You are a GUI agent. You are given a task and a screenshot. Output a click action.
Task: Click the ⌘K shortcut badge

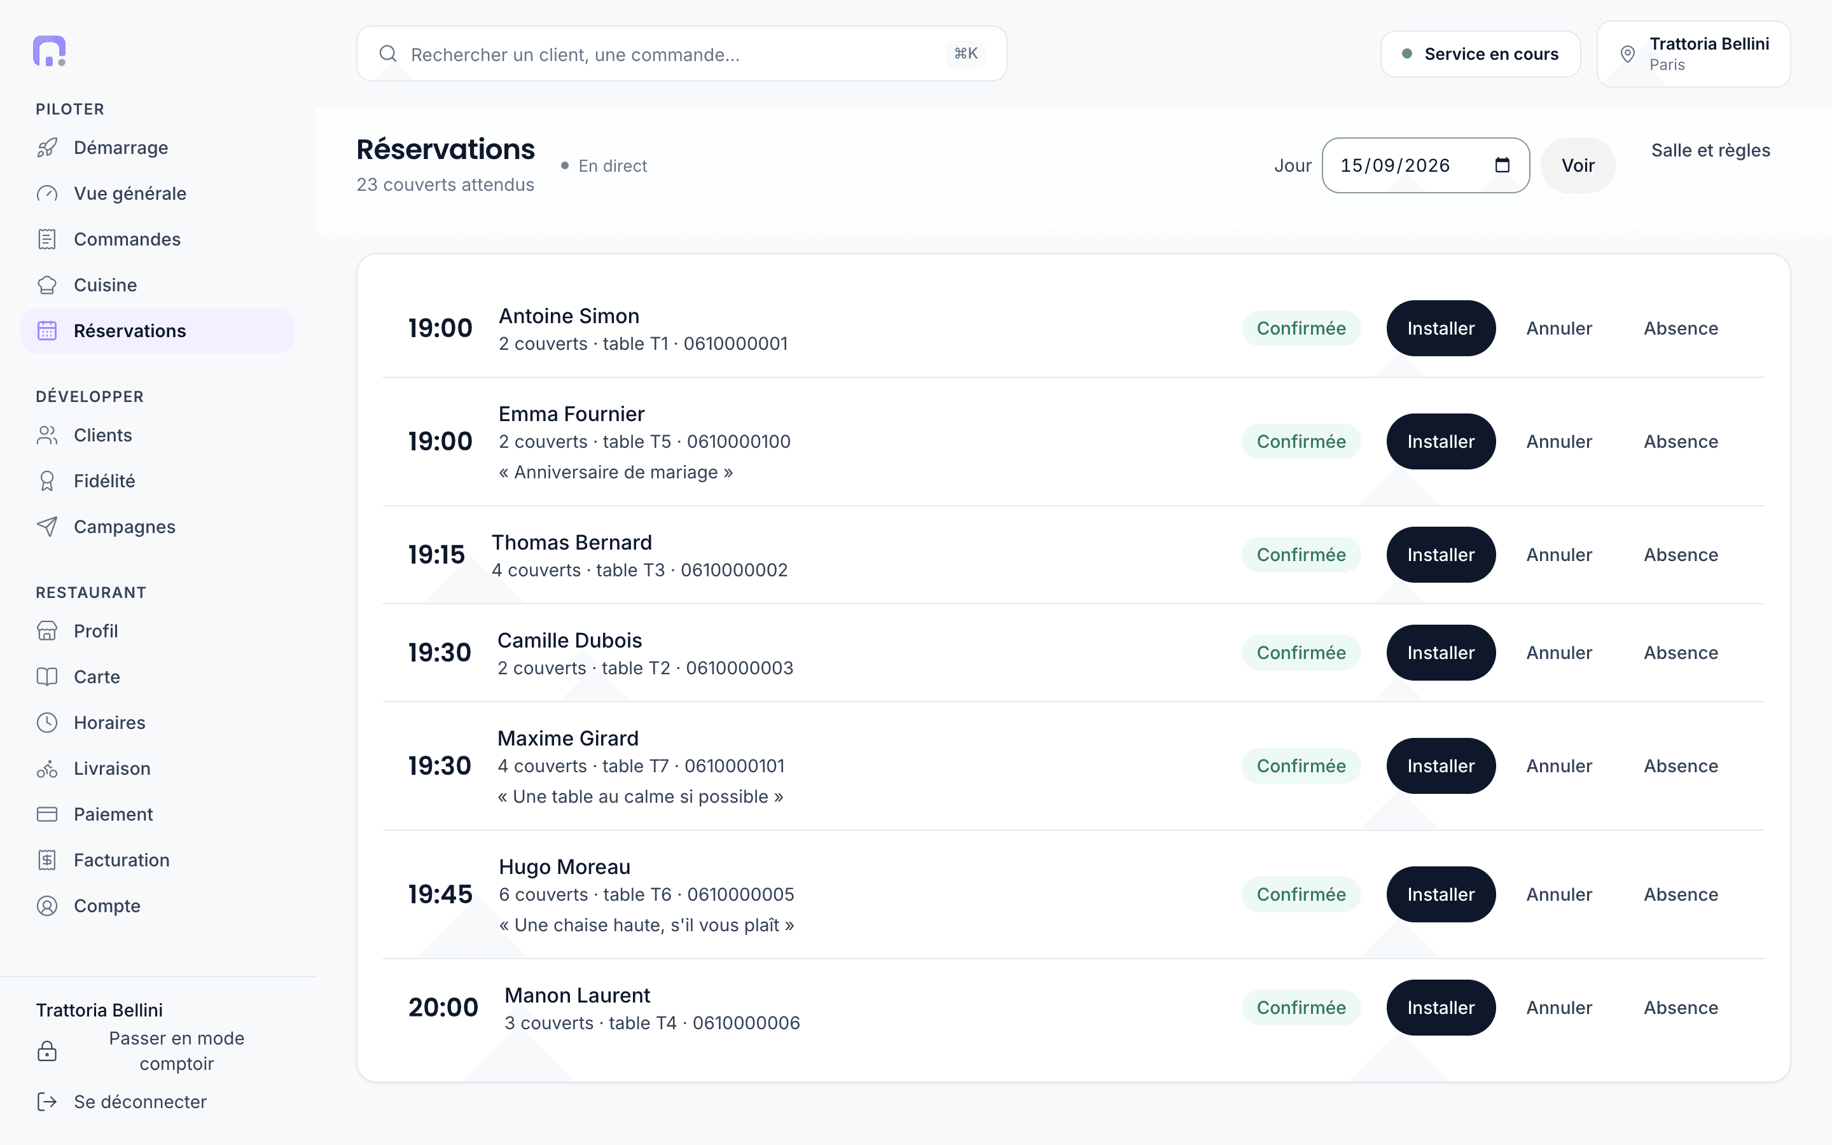tap(966, 54)
